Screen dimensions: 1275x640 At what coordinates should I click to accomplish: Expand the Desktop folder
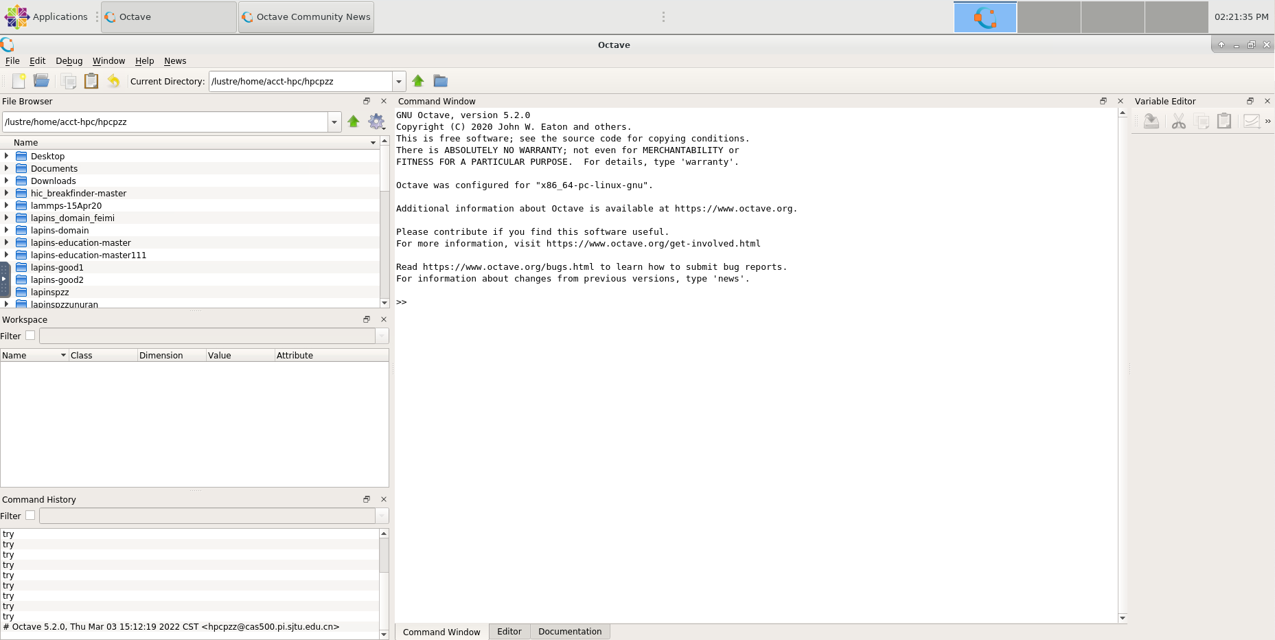pyautogui.click(x=7, y=156)
